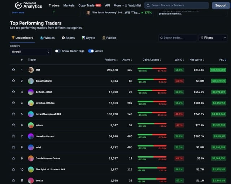Open ferrariChampions2026 avatar
Image resolution: width=231 pixels, height=184 pixels.
(31, 114)
